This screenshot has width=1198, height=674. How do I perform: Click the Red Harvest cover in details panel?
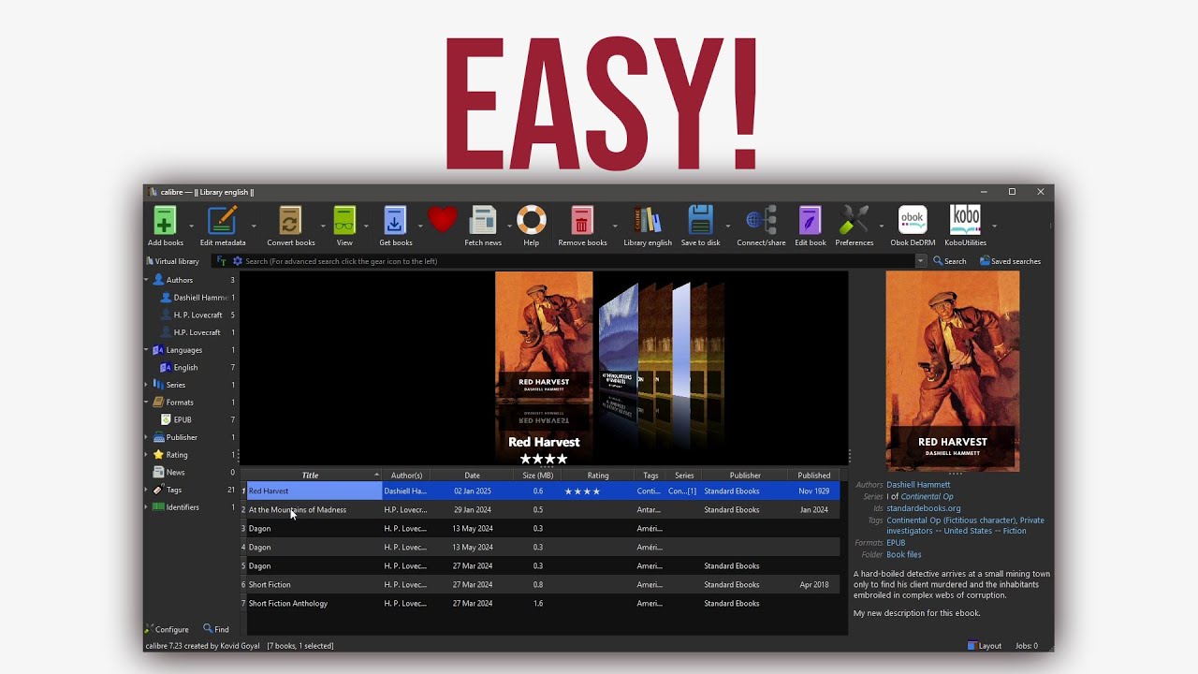click(x=952, y=372)
